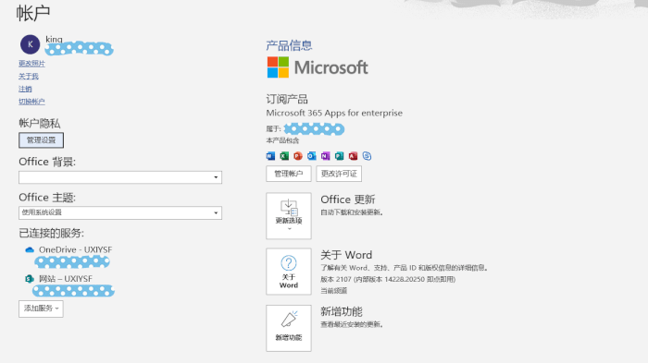
Task: Click the 管理帐户 button
Action: (x=289, y=174)
